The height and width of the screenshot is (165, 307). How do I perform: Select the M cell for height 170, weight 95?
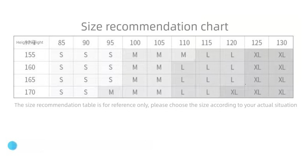coord(111,92)
